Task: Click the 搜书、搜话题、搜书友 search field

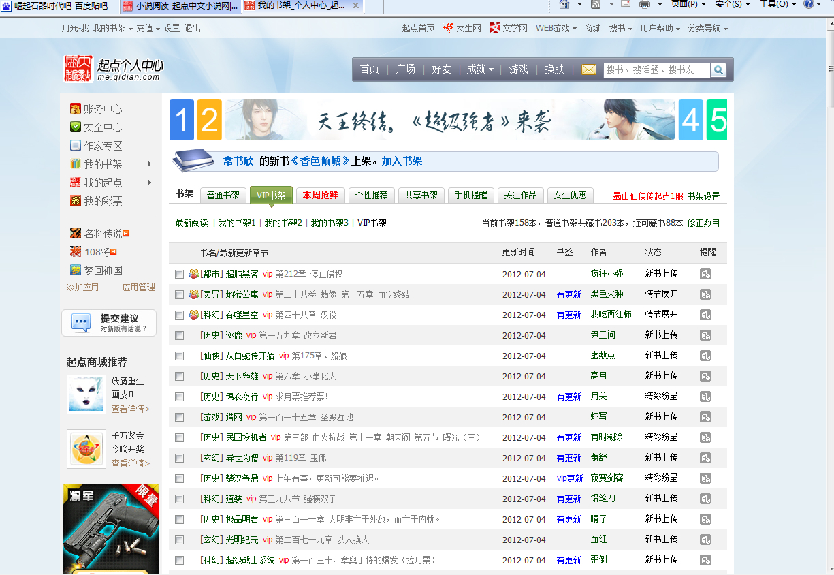Action: pos(656,70)
